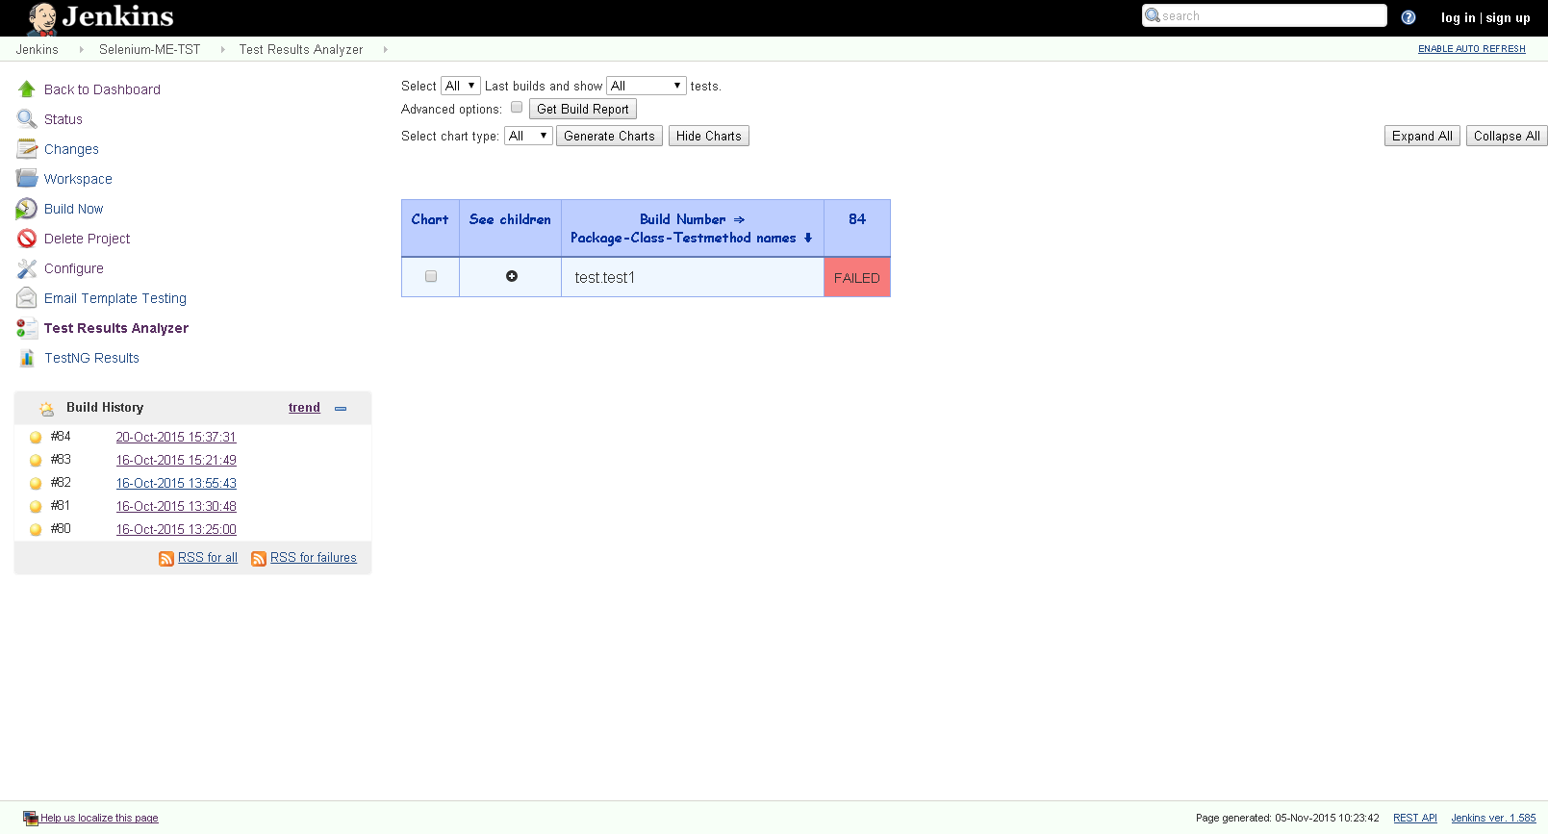Click the Changes notepad icon

point(26,149)
